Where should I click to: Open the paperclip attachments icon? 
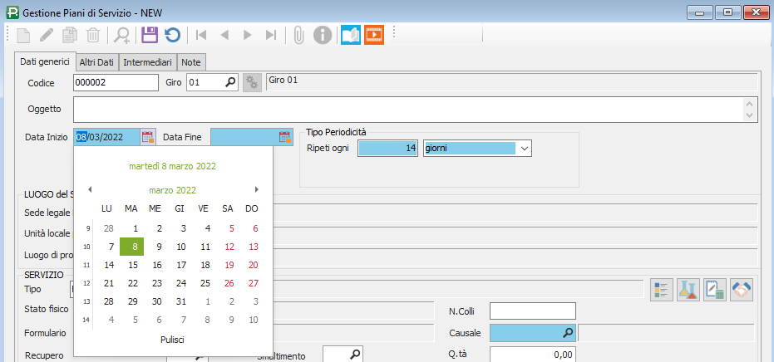coord(298,35)
